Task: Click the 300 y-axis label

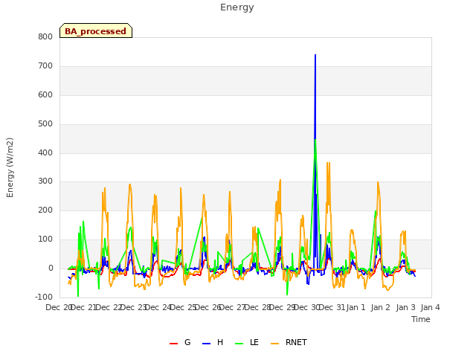Action: coord(45,181)
